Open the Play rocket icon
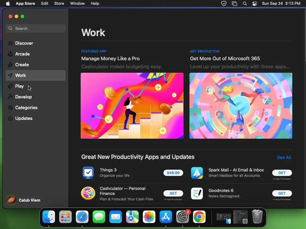306x229 pixels. 10,86
